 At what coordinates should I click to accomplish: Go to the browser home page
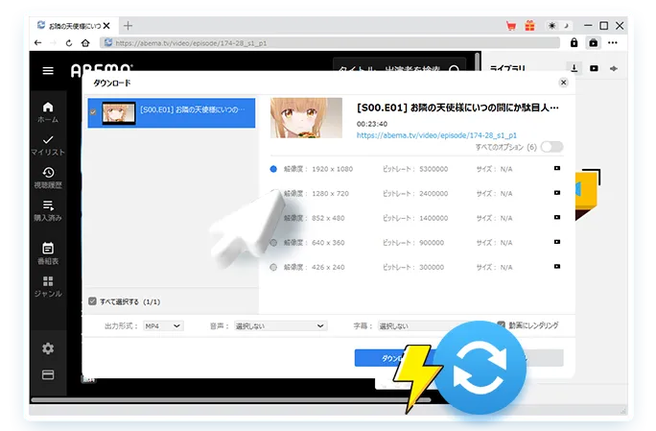pyautogui.click(x=85, y=43)
